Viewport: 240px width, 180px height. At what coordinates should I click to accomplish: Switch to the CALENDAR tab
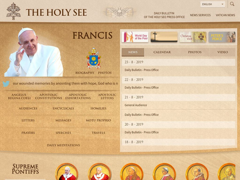(162, 52)
